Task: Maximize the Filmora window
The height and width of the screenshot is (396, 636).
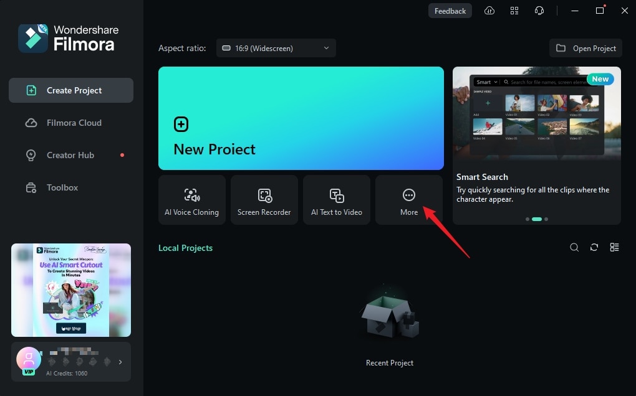Action: [600, 11]
